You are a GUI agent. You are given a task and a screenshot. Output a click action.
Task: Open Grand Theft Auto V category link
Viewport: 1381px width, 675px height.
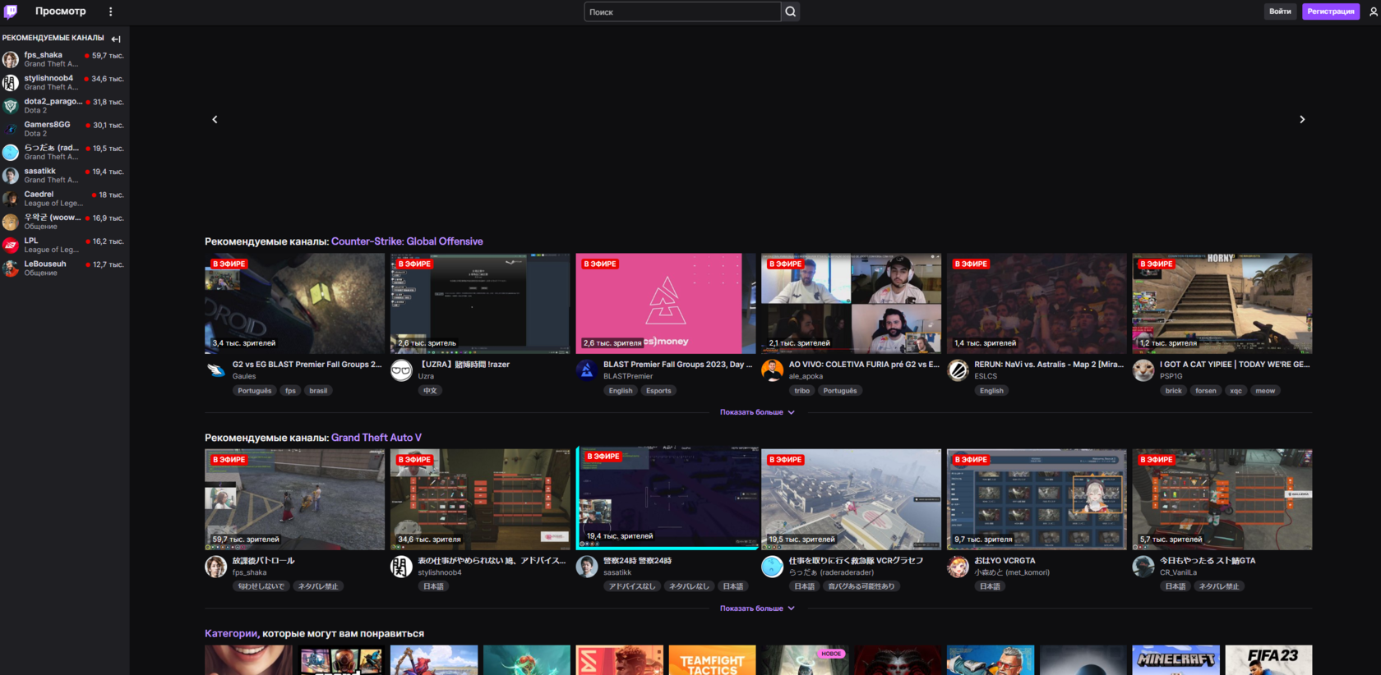coord(376,438)
